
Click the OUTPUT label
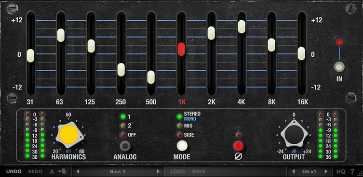tap(294, 157)
